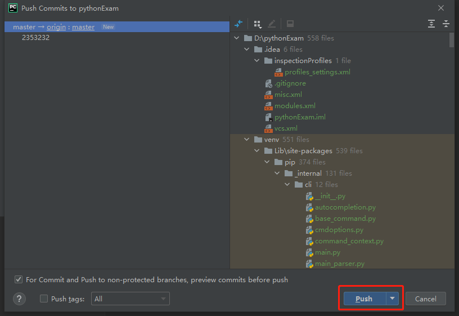Image resolution: width=459 pixels, height=316 pixels.
Task: Click the Expand All icon
Action: point(431,24)
